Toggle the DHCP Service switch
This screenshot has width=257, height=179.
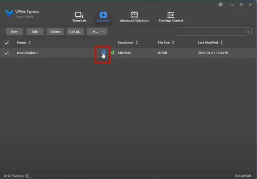click(x=29, y=176)
